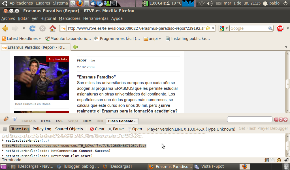
Task: Open the Archivo menu
Action: pos(8,18)
